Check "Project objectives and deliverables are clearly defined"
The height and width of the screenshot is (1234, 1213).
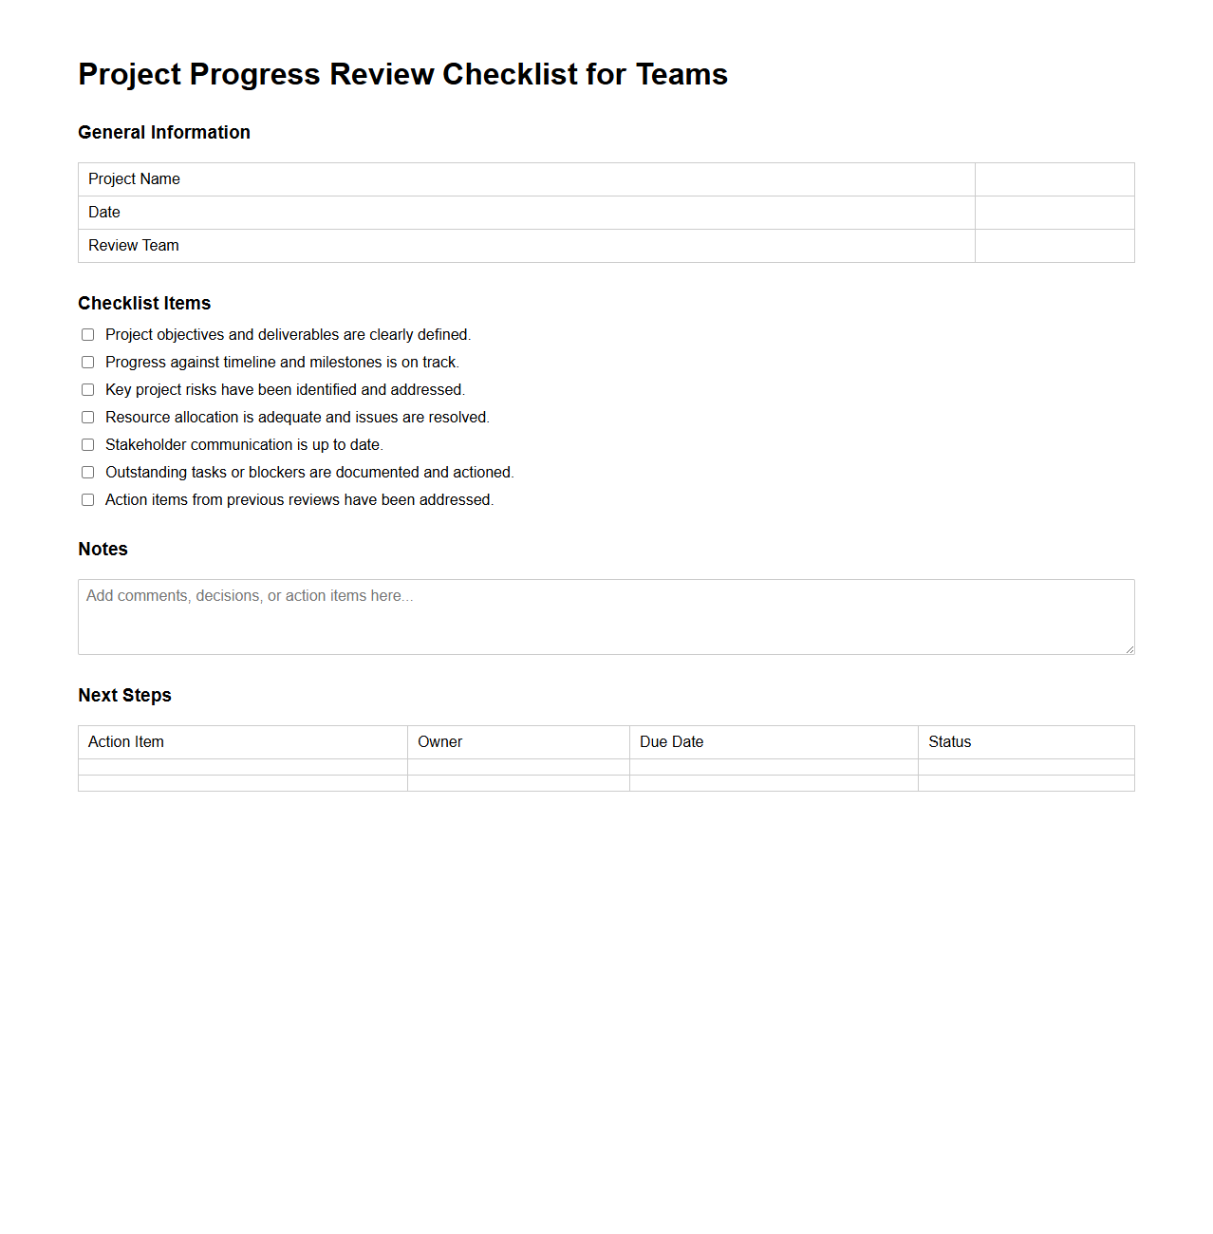(87, 334)
